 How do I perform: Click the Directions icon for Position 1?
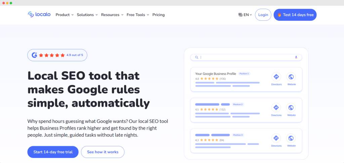pos(276,77)
